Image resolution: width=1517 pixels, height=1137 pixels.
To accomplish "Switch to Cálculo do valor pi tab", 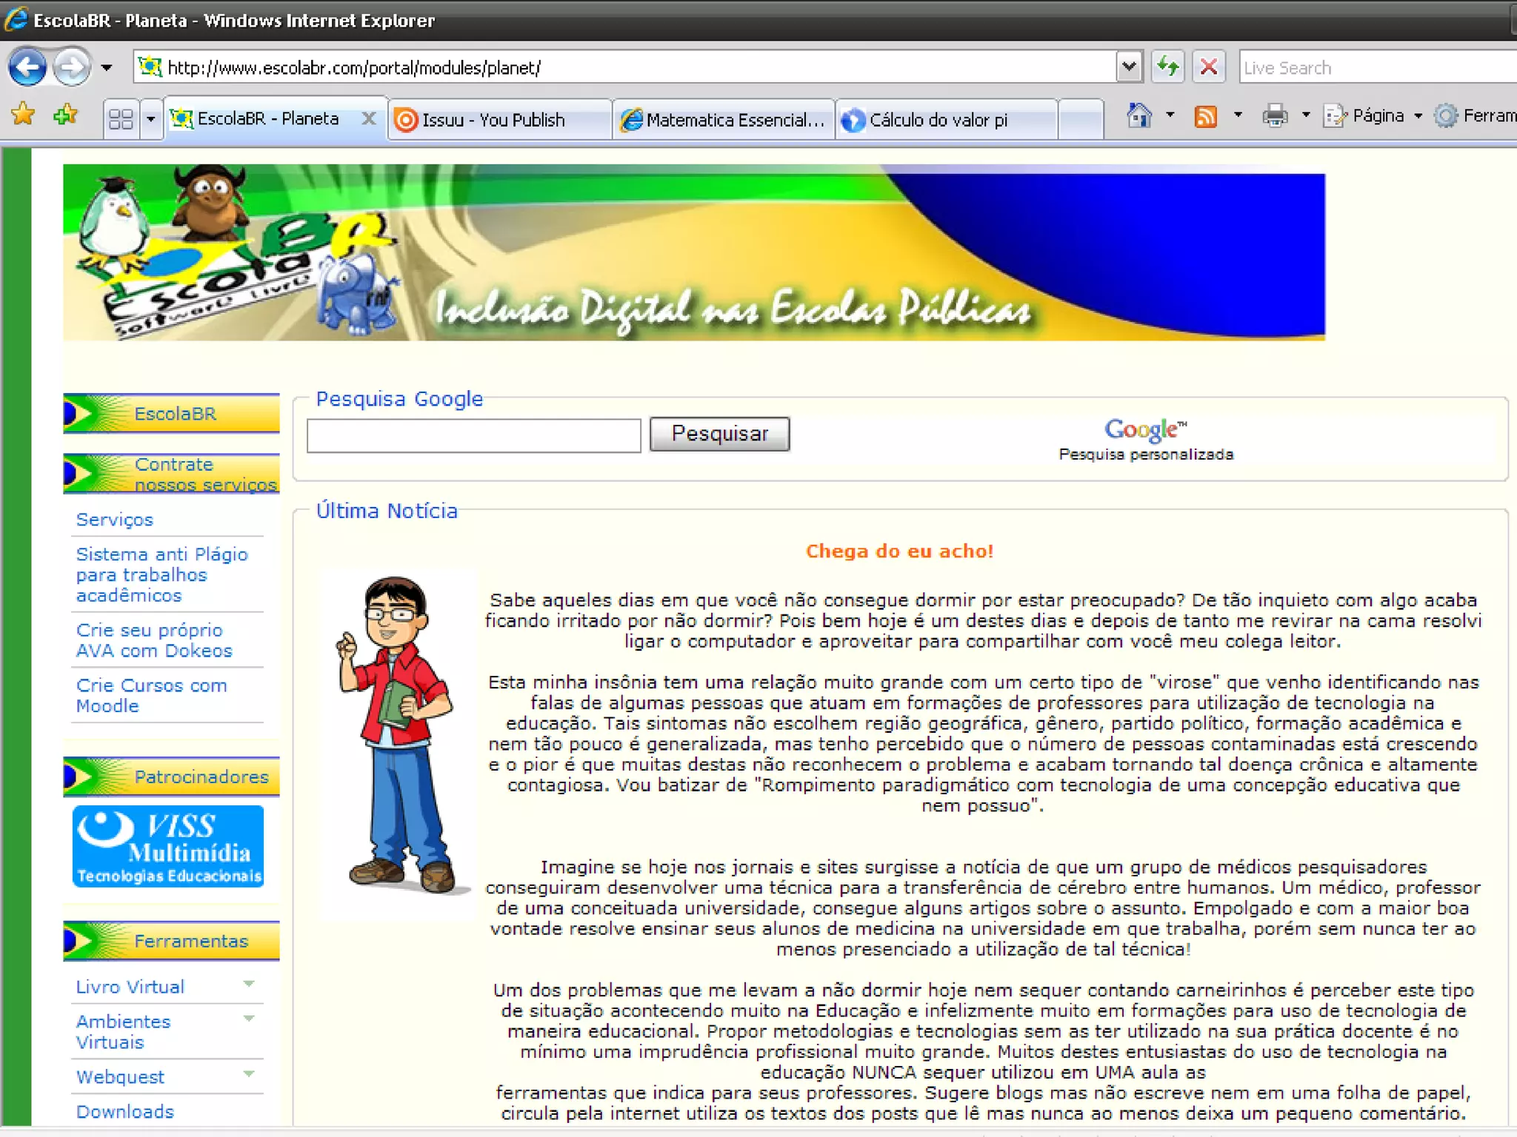I will tap(938, 120).
